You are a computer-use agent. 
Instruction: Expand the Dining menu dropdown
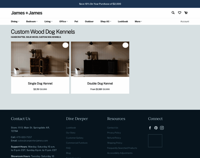[x=15, y=21]
